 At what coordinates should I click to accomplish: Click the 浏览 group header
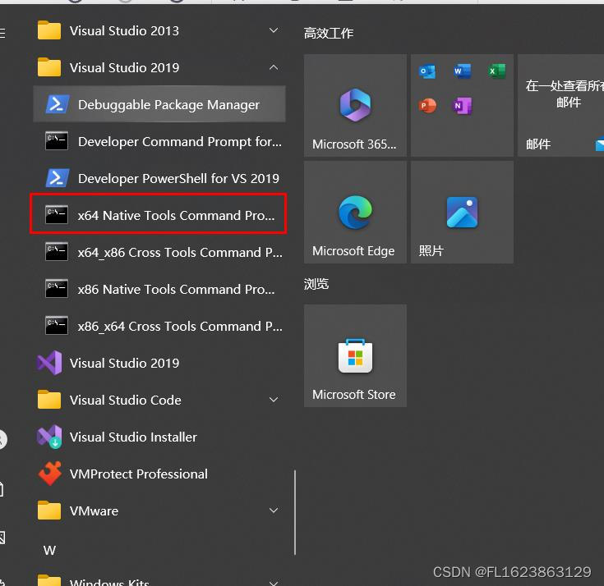pos(316,284)
